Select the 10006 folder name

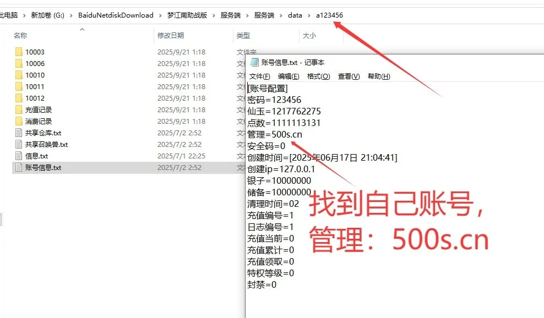(x=35, y=63)
